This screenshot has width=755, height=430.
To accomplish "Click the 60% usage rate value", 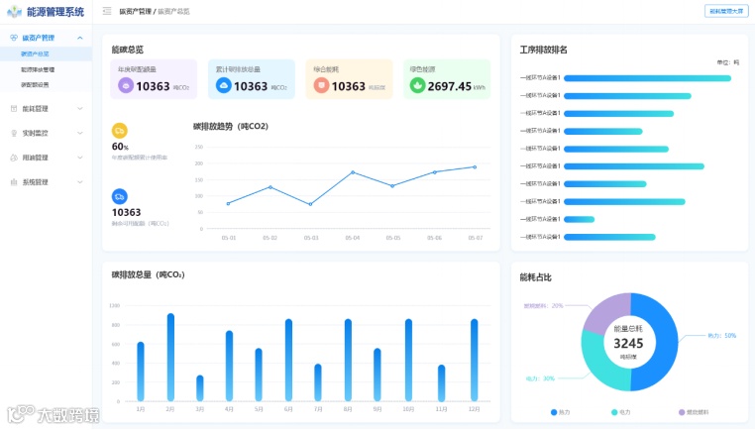I will pos(120,147).
